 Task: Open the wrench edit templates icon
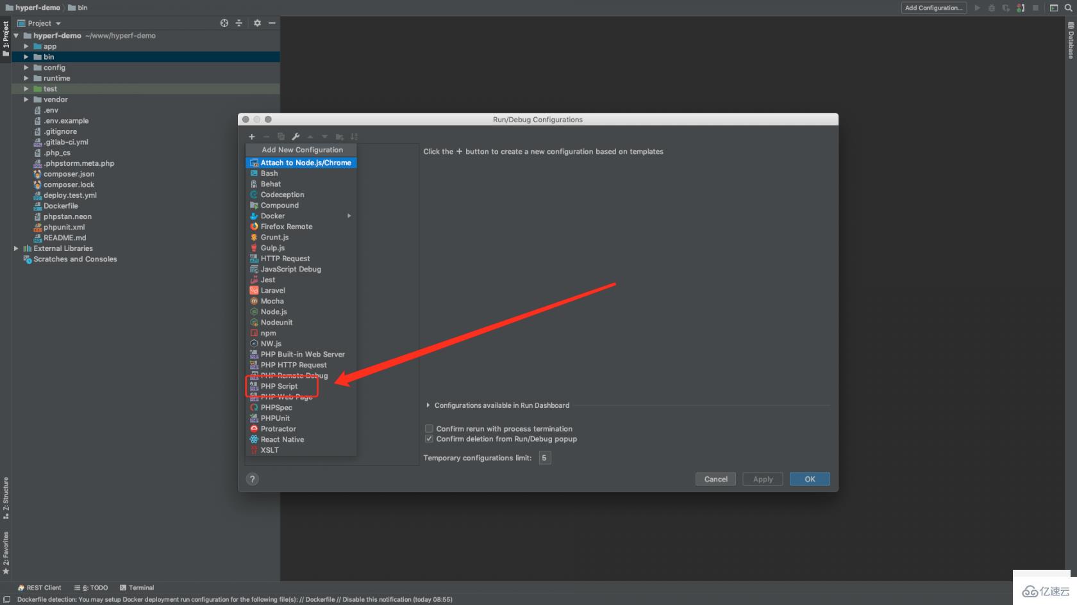pos(296,136)
